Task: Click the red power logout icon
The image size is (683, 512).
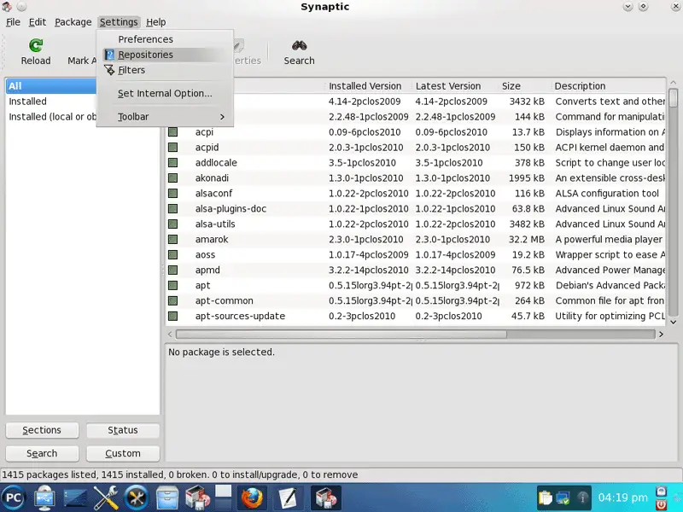Action: [x=661, y=504]
